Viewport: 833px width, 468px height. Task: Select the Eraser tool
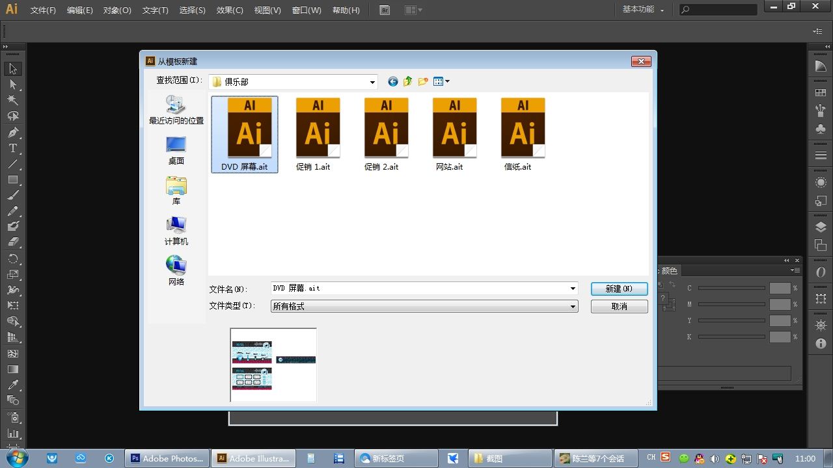coord(13,242)
